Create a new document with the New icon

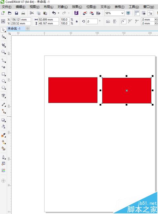click(3, 13)
